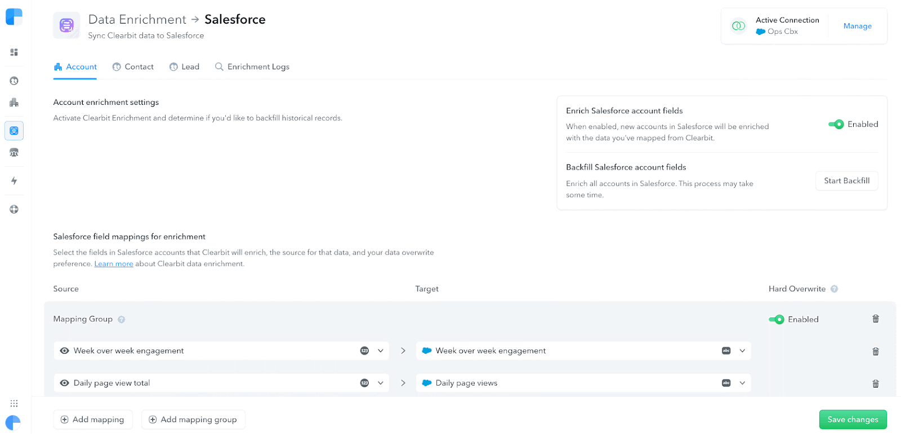Open the audience people icon in sidebar

pos(14,153)
